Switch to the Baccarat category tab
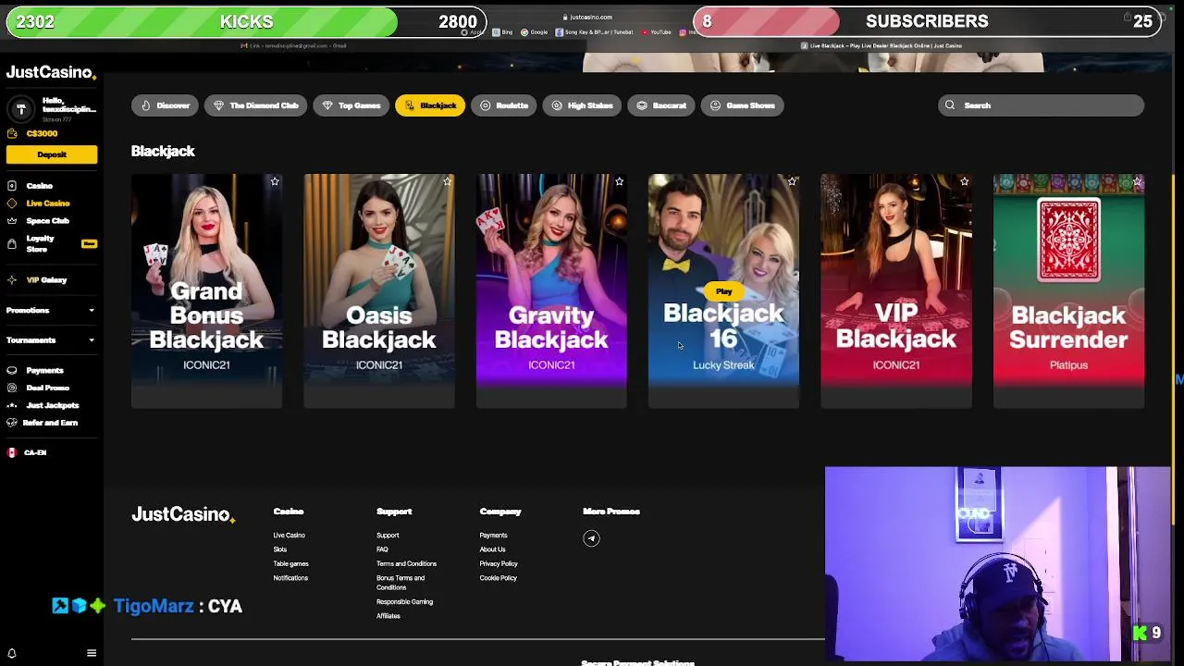The height and width of the screenshot is (666, 1184). coord(661,105)
